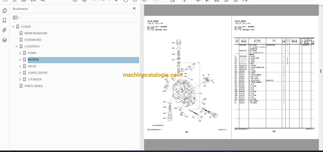Click "VALVE;BRAKE" heading on the parts list page
This screenshot has height=152, width=323.
(240, 21)
